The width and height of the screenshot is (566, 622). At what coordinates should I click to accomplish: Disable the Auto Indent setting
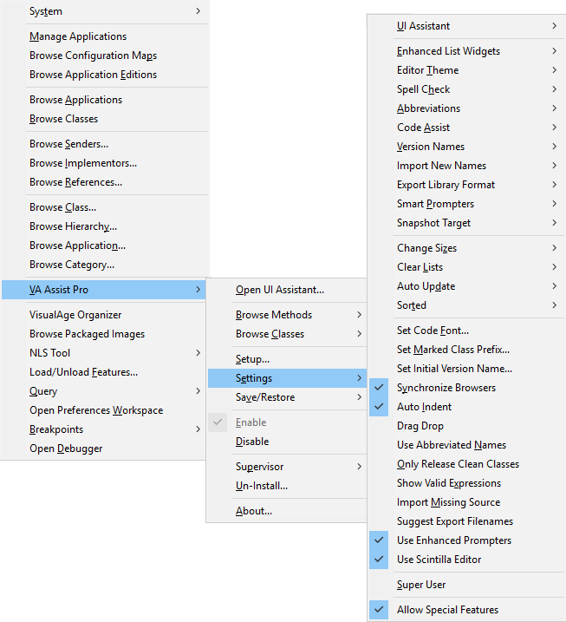coord(424,407)
